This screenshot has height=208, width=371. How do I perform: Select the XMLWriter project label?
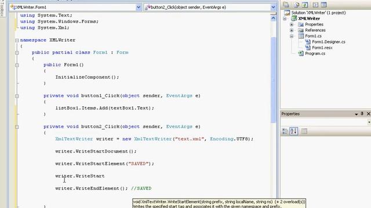[x=309, y=18]
